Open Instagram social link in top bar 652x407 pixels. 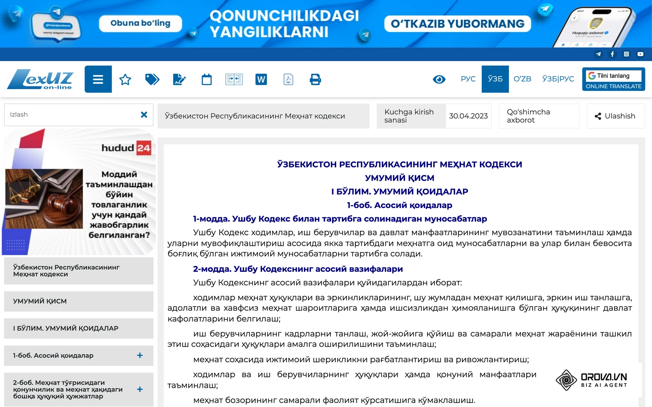[626, 54]
